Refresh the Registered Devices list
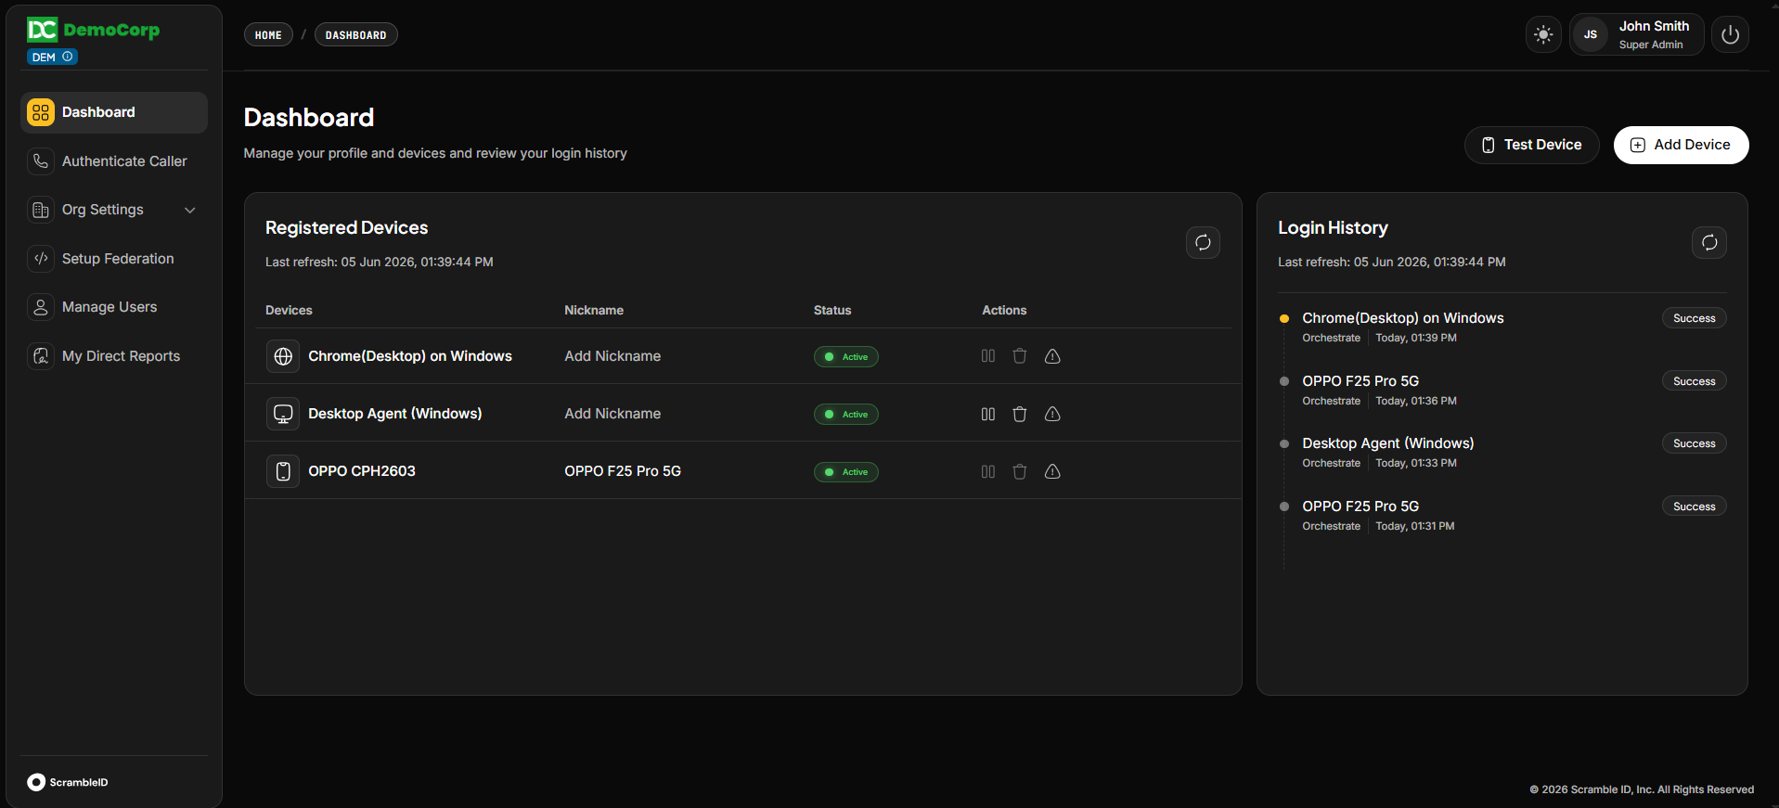Image resolution: width=1779 pixels, height=808 pixels. 1203,242
